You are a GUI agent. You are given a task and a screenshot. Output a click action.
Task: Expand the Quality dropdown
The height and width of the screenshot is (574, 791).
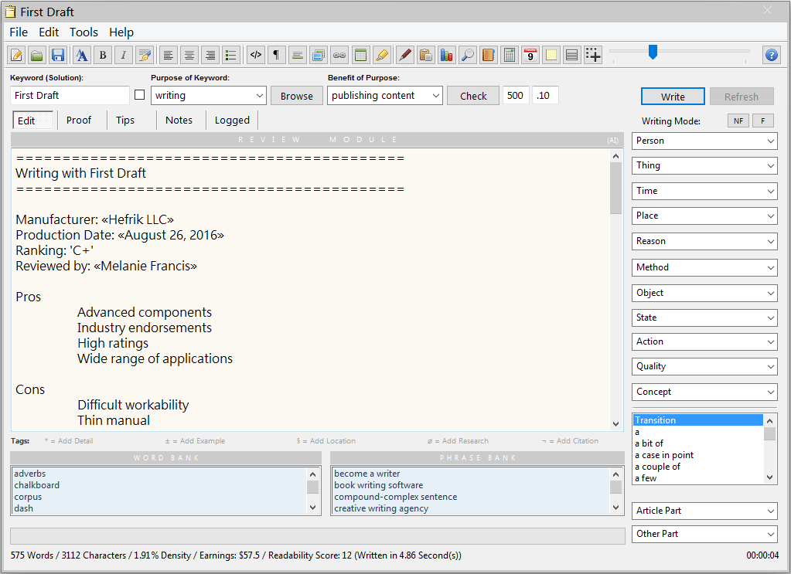pyautogui.click(x=704, y=366)
